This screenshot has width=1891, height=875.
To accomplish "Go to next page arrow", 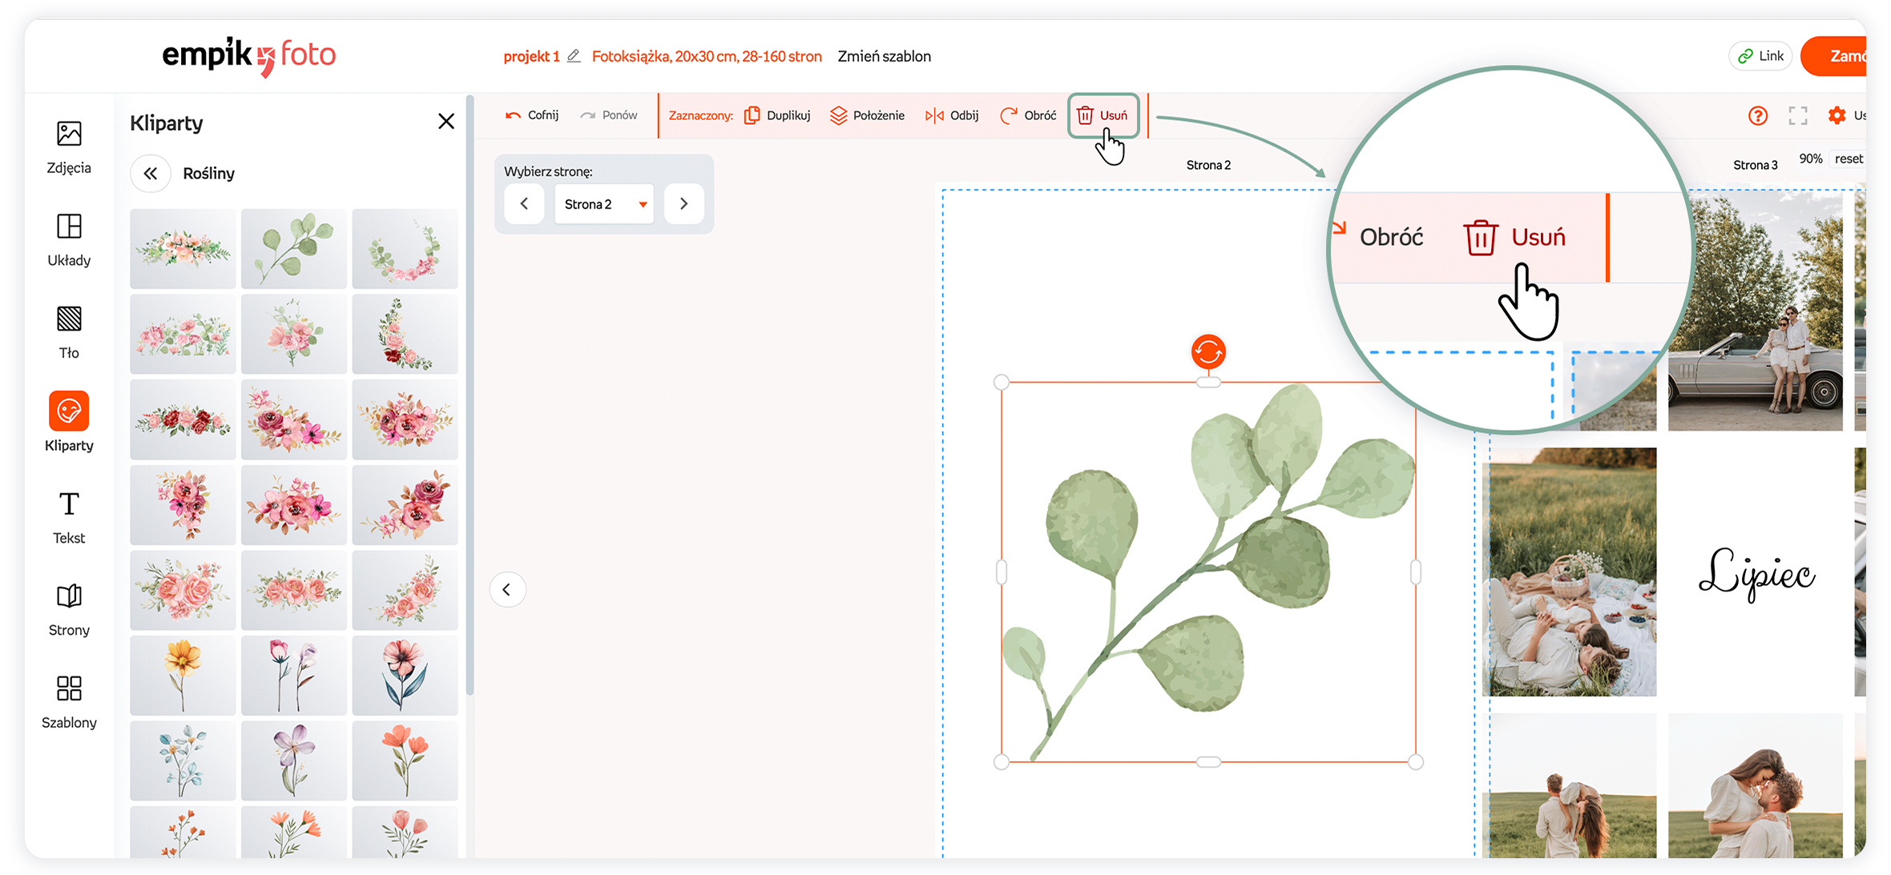I will point(683,204).
